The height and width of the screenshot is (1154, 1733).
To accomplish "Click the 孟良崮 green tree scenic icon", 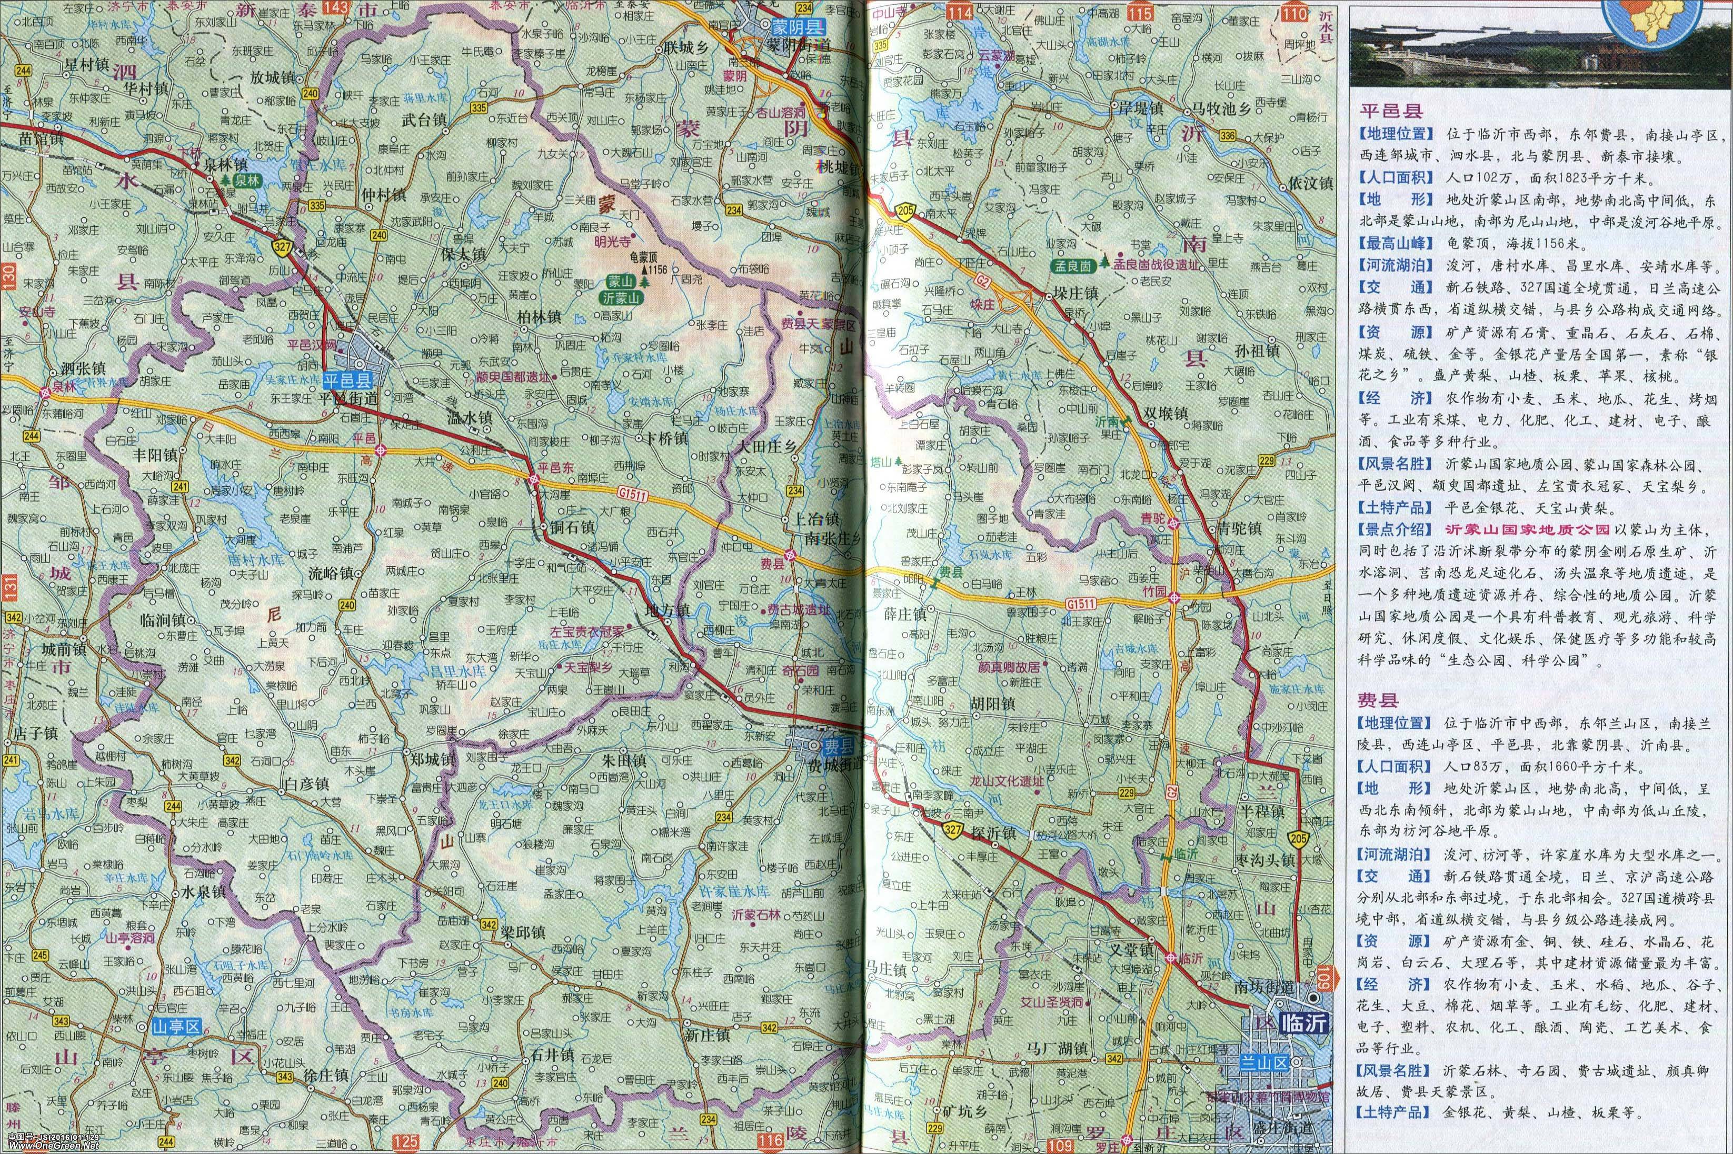I will tap(1106, 263).
